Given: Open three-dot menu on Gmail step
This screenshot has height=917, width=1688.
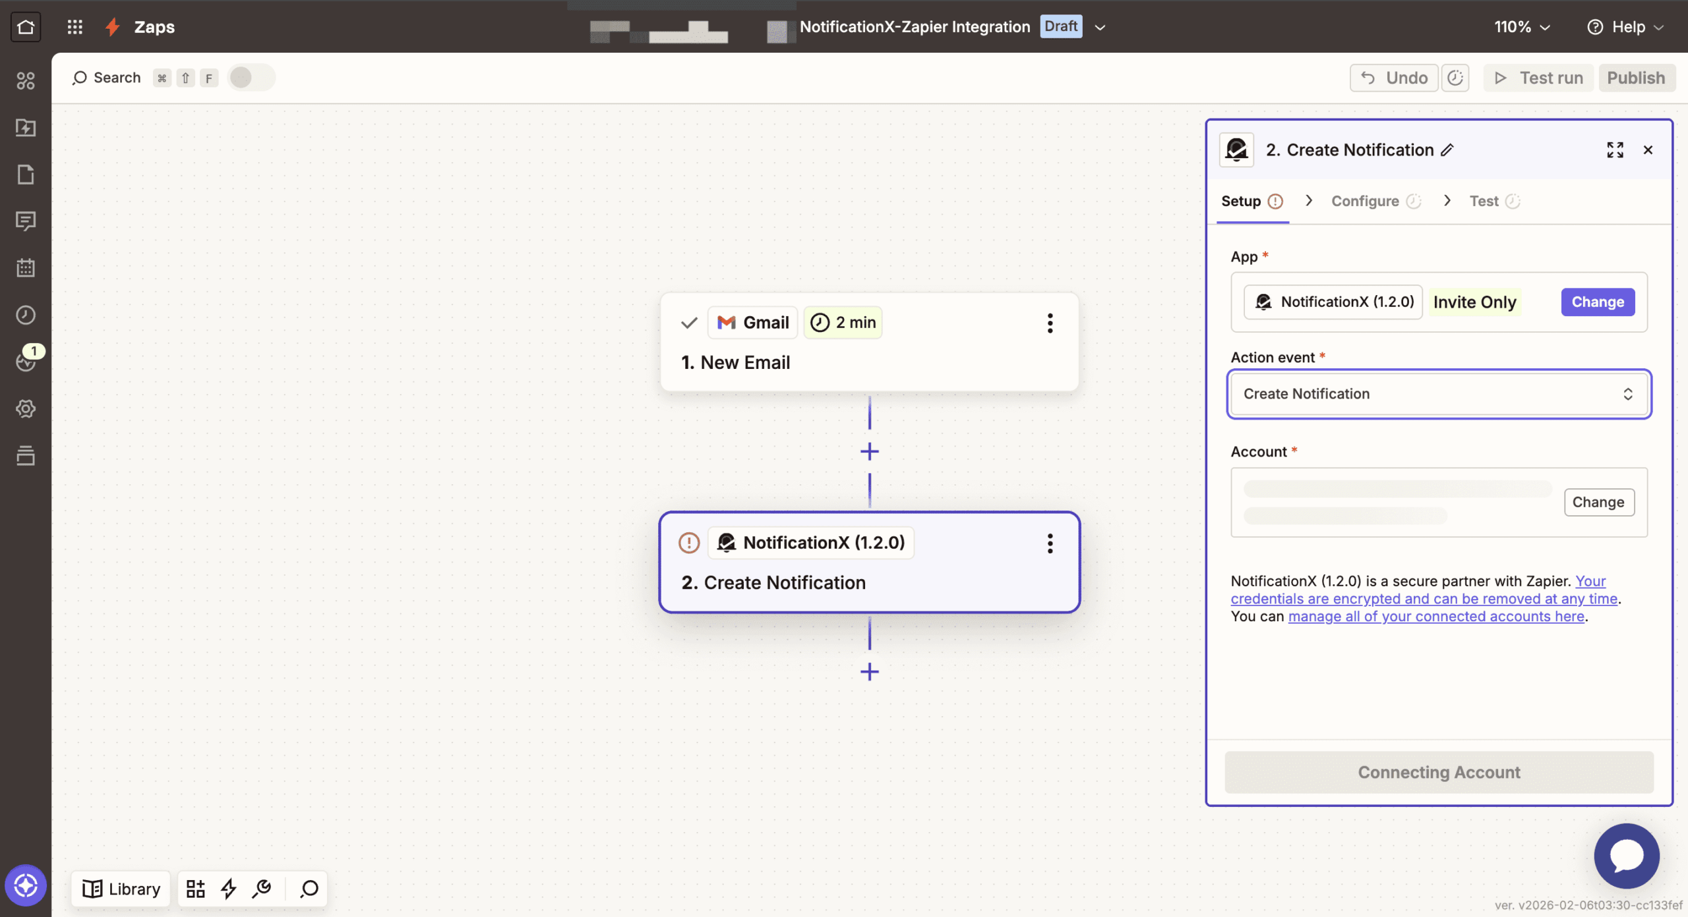Looking at the screenshot, I should point(1050,323).
